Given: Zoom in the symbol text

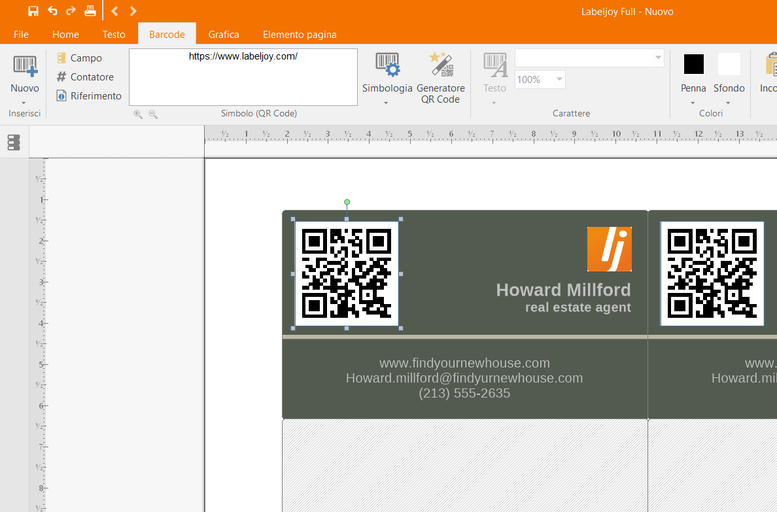Looking at the screenshot, I should tap(138, 114).
